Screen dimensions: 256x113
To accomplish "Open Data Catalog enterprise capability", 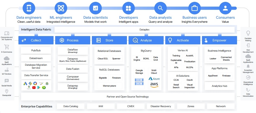I will tap(71, 106).
